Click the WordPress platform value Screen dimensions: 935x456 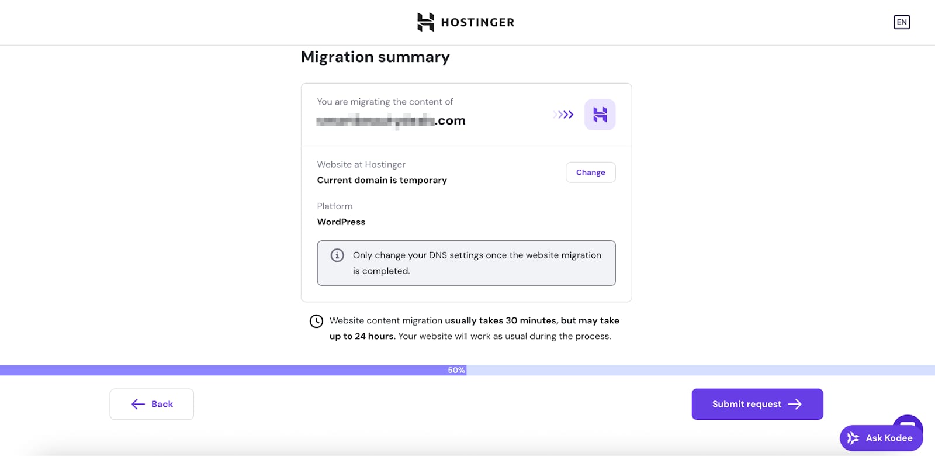coord(341,222)
